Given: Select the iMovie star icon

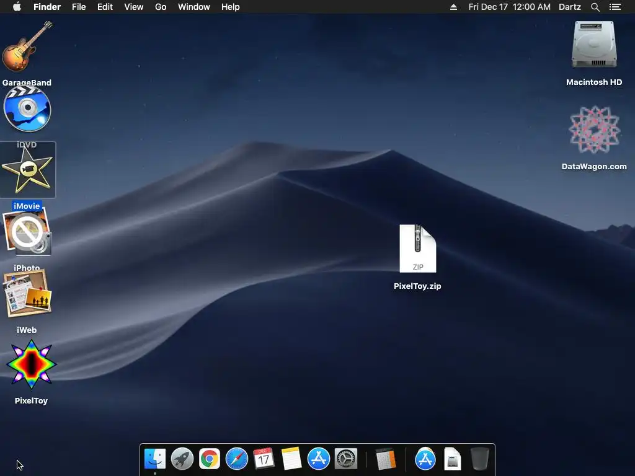Looking at the screenshot, I should 27,170.
